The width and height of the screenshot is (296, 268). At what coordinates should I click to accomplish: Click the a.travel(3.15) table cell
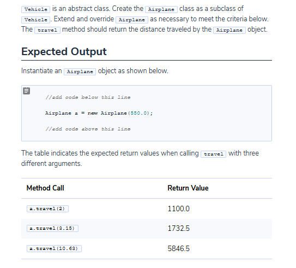pyautogui.click(x=52, y=228)
